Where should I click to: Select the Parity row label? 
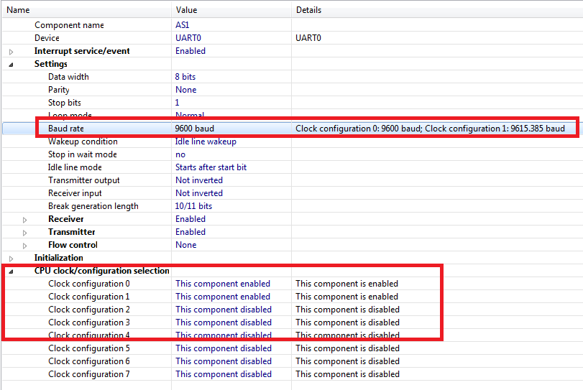coord(59,90)
